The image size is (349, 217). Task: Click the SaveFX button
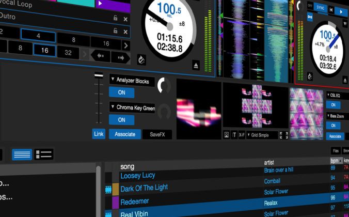pyautogui.click(x=157, y=134)
